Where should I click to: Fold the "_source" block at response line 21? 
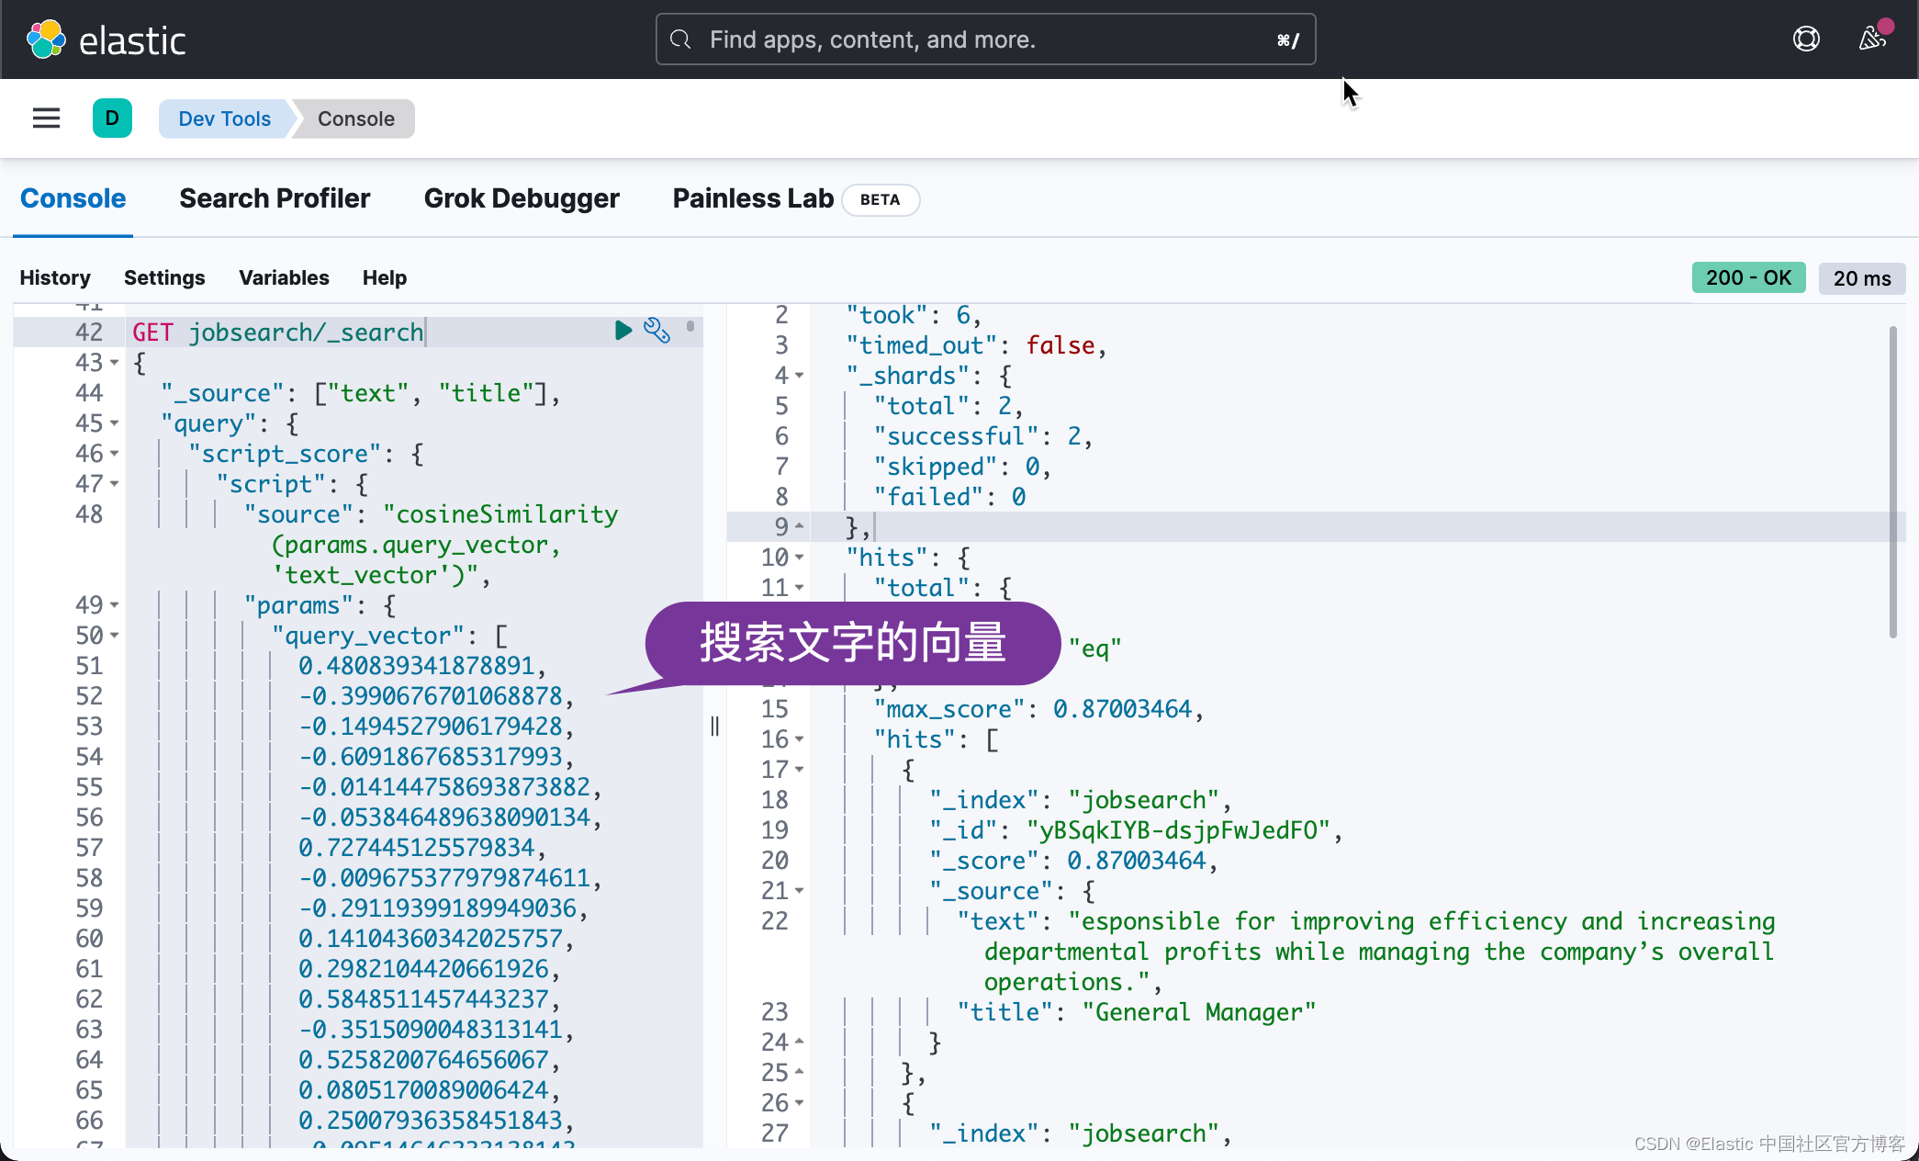800,891
